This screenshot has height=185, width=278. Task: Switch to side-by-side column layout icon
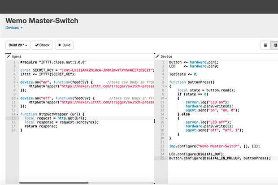click(275, 45)
